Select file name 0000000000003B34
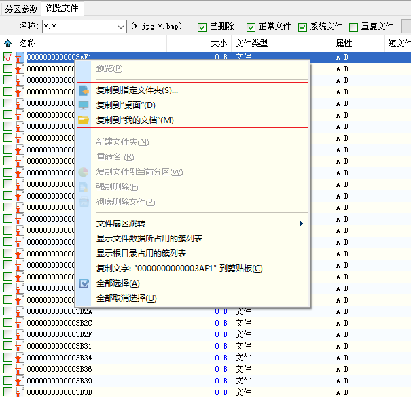 coord(60,358)
